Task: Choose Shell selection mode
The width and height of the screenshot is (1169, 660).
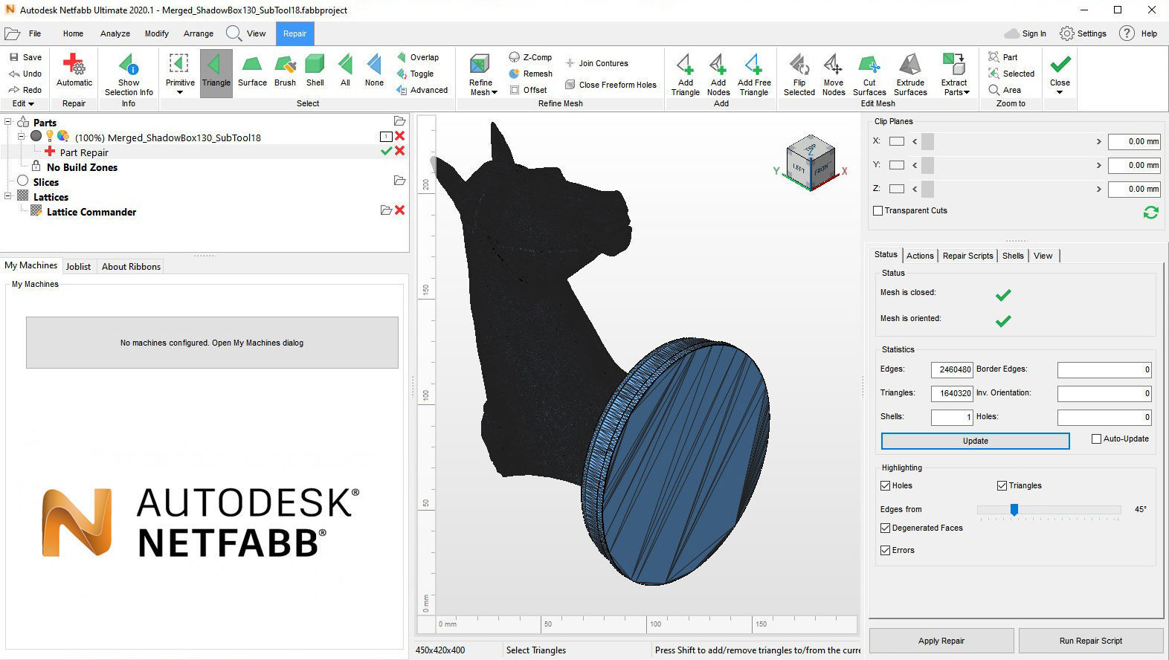Action: tap(315, 71)
